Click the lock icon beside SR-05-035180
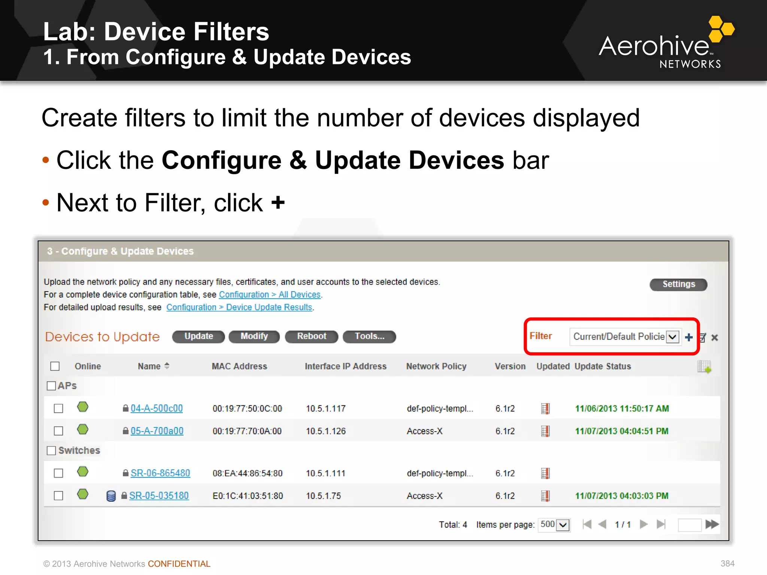 click(x=124, y=496)
